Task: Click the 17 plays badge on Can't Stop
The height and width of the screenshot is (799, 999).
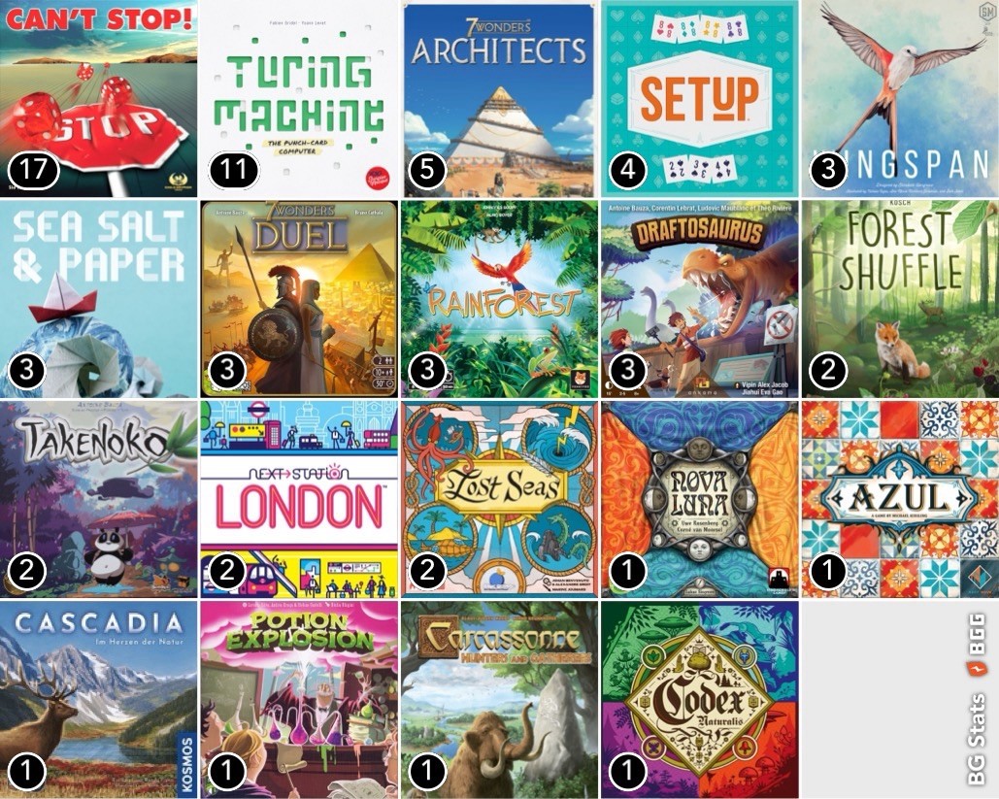Action: pos(34,171)
